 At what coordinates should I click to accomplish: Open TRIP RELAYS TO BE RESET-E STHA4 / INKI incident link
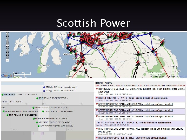pyautogui.click(x=142, y=90)
